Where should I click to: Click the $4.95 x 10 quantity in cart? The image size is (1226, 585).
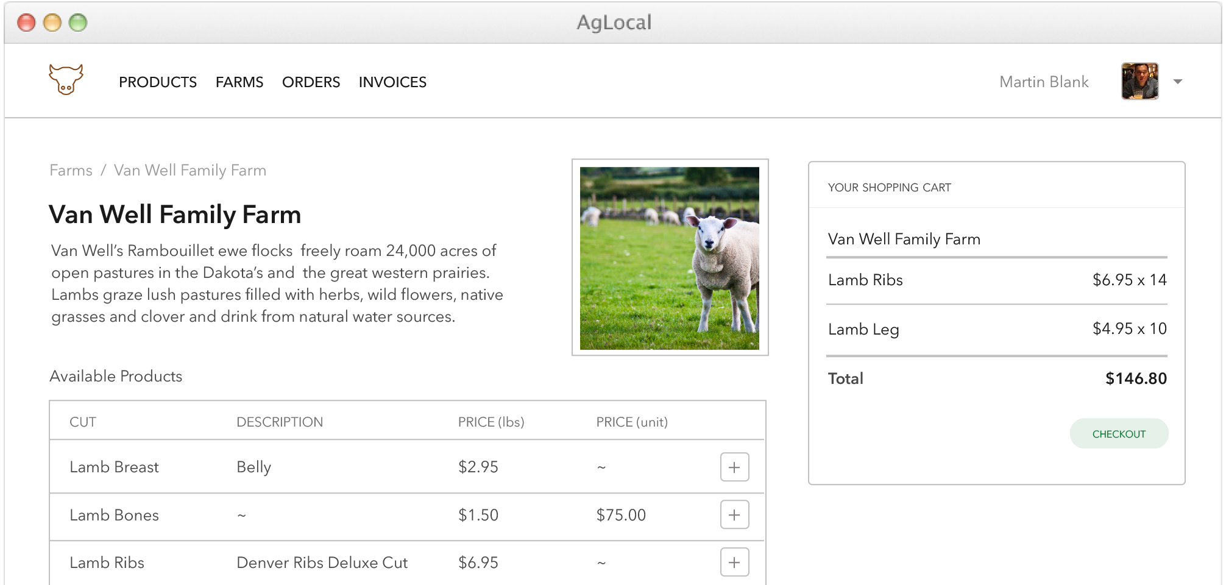[1130, 329]
